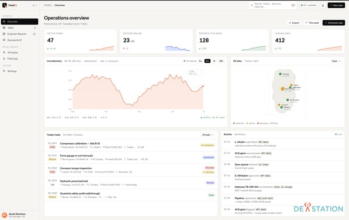Click the Pipeline optimised activity entry
The image size is (349, 220).
[x=283, y=200]
